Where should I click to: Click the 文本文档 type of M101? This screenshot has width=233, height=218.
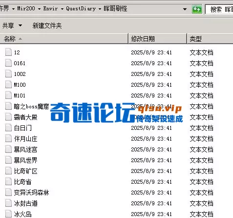point(201,96)
